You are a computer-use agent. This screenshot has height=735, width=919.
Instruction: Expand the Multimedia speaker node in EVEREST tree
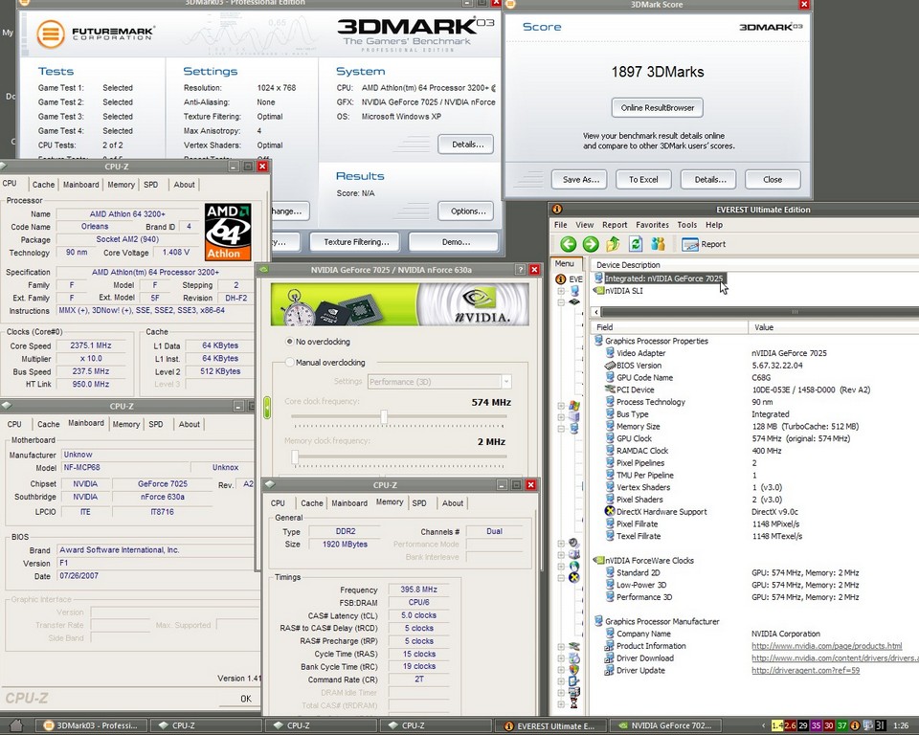(561, 544)
